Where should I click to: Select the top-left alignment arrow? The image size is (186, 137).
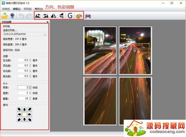(x=19, y=109)
